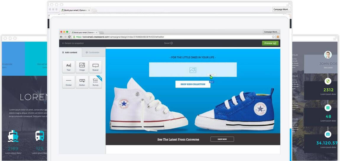The height and width of the screenshot is (161, 340).
Task: Select the new Survey content block
Action: (95, 82)
